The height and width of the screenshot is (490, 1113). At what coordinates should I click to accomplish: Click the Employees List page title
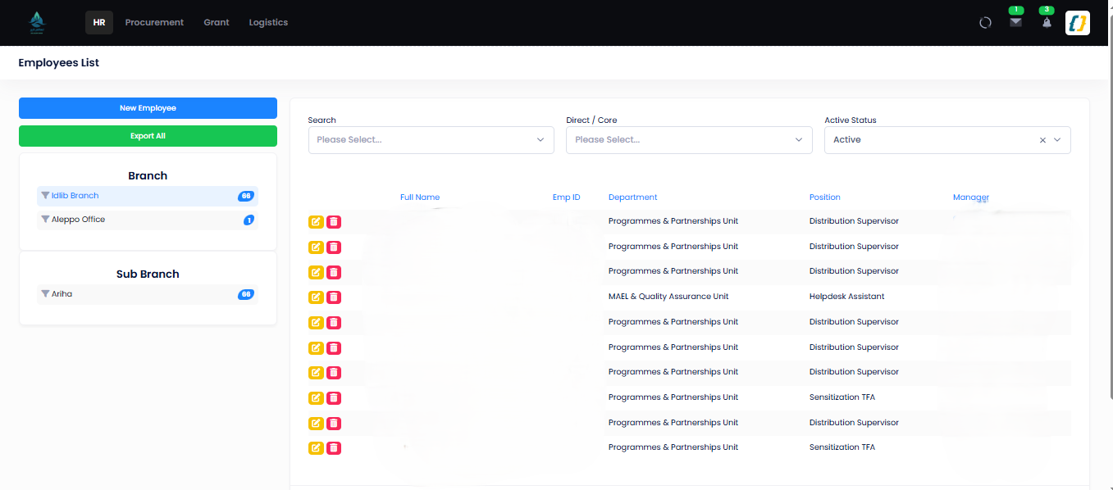point(59,63)
